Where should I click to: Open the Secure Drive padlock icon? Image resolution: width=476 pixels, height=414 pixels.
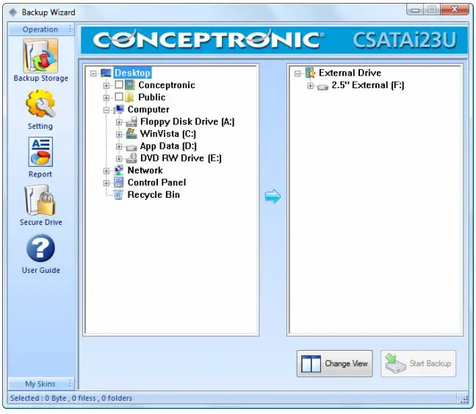point(40,200)
